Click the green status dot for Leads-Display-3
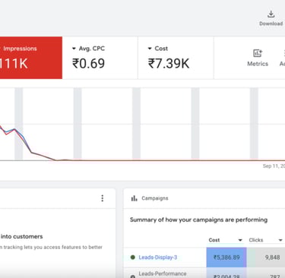285x278 pixels. coord(132,257)
